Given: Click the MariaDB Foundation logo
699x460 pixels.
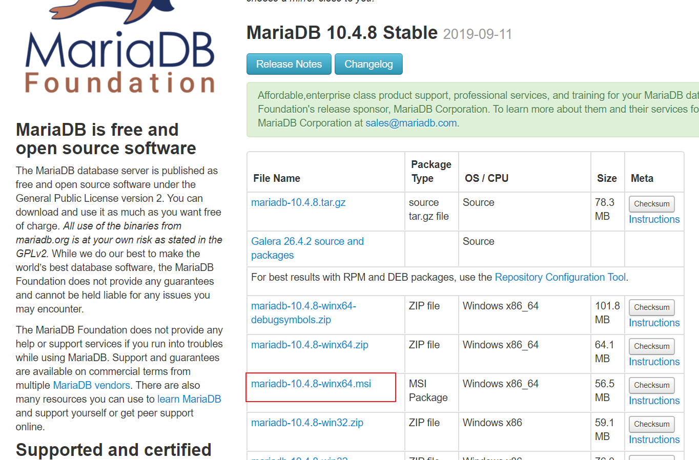Looking at the screenshot, I should 120,47.
